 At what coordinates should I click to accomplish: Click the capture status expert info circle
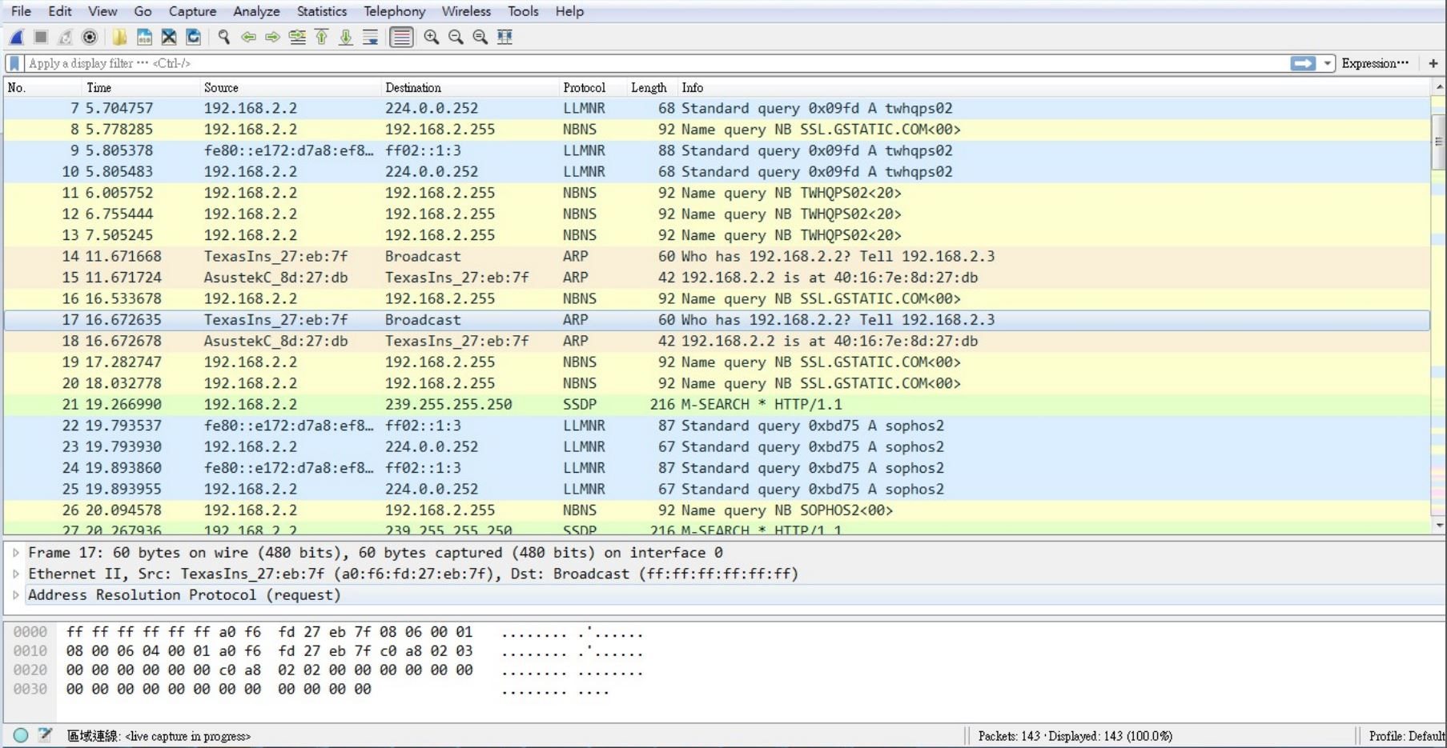click(21, 735)
